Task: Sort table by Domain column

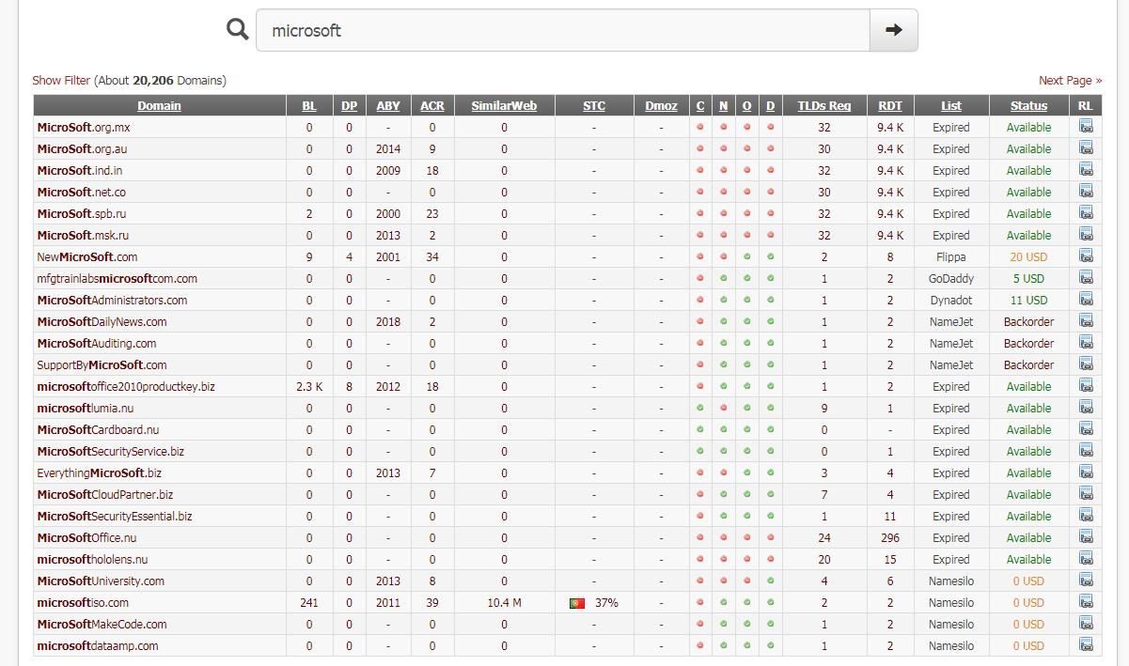Action: coord(159,106)
